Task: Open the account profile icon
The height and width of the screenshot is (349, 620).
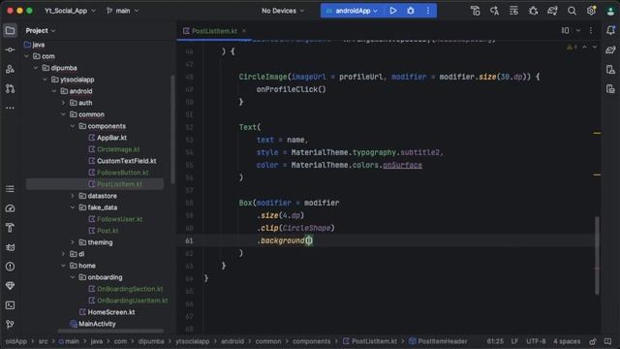Action: coord(610,11)
